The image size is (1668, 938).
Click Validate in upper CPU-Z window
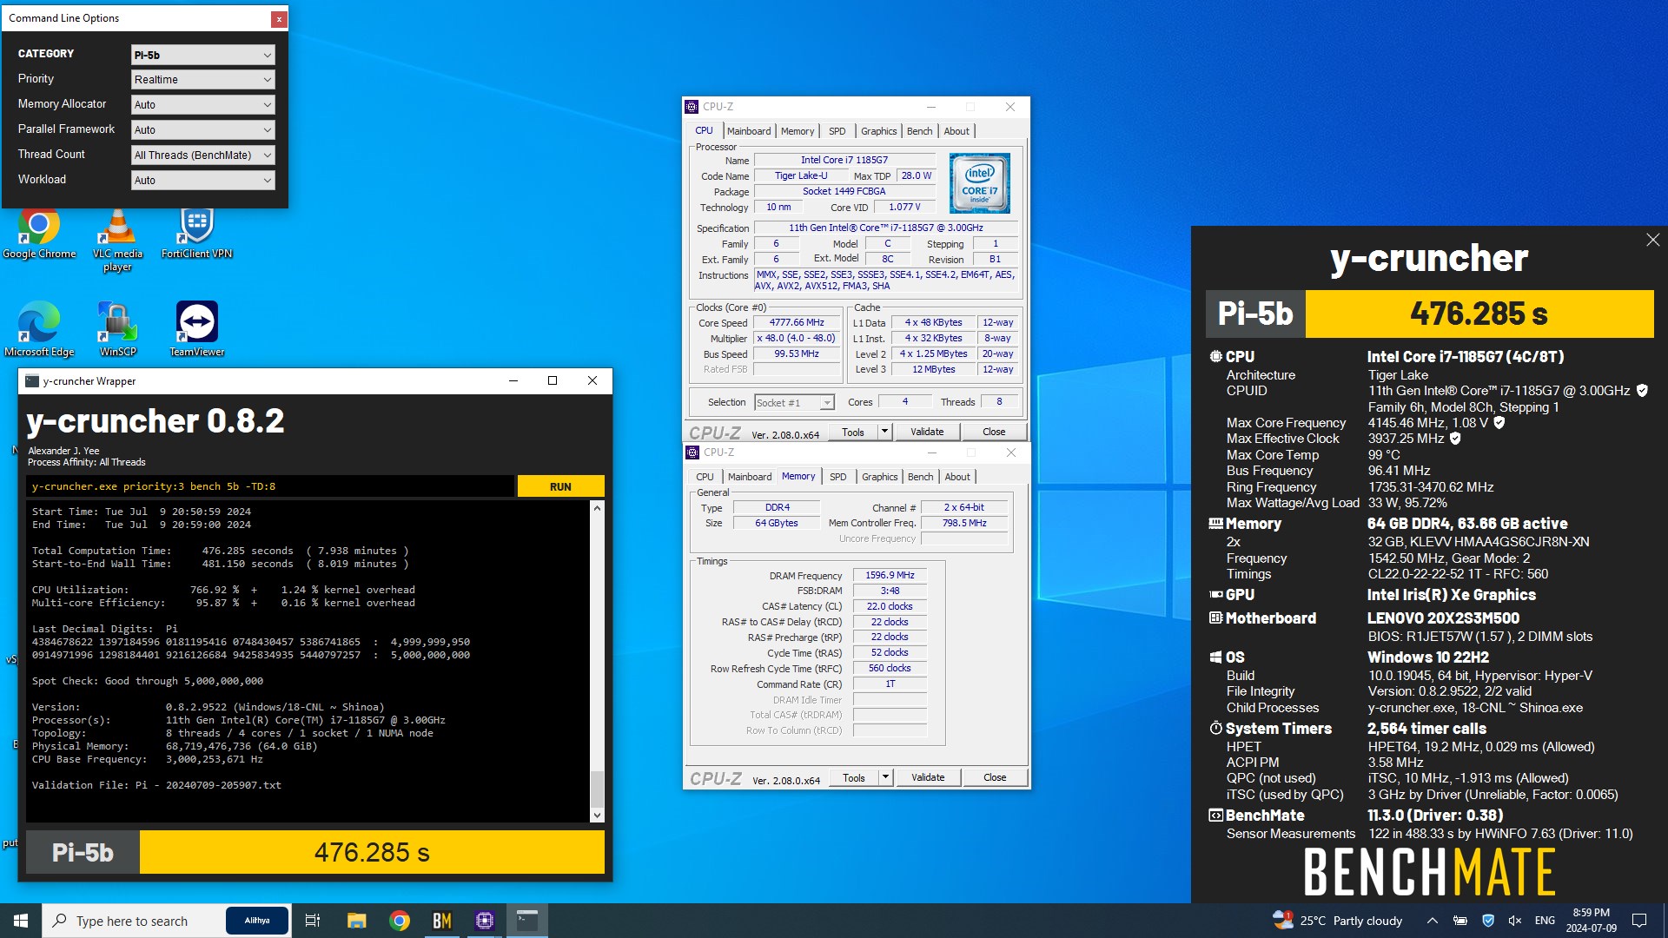click(927, 432)
